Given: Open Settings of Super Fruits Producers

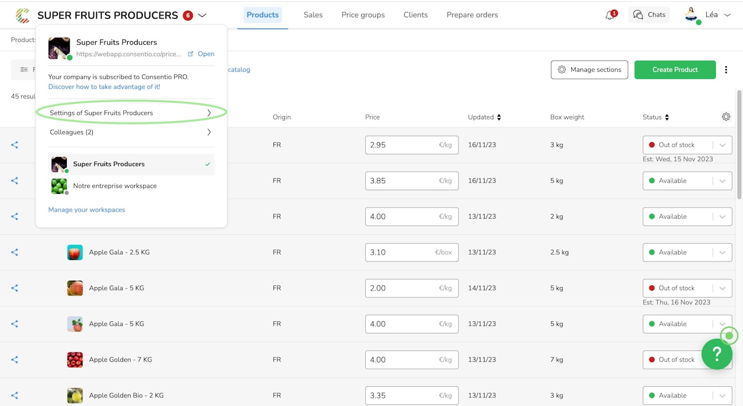Looking at the screenshot, I should tap(131, 113).
